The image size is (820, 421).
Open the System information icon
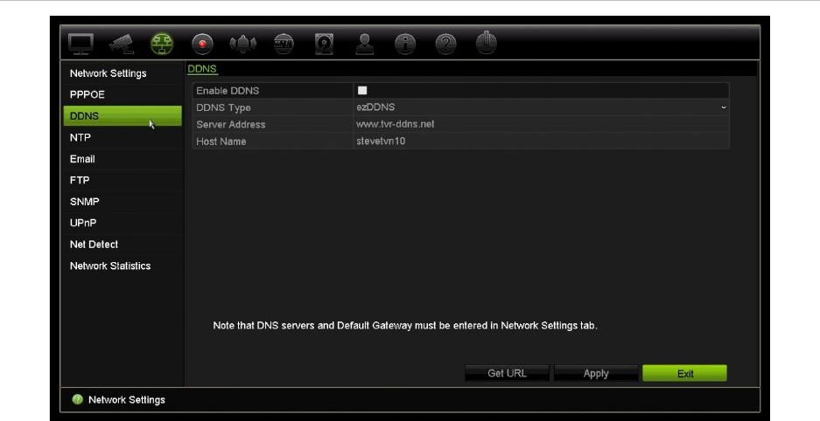[405, 44]
